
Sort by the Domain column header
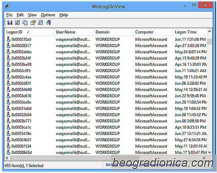point(114,32)
